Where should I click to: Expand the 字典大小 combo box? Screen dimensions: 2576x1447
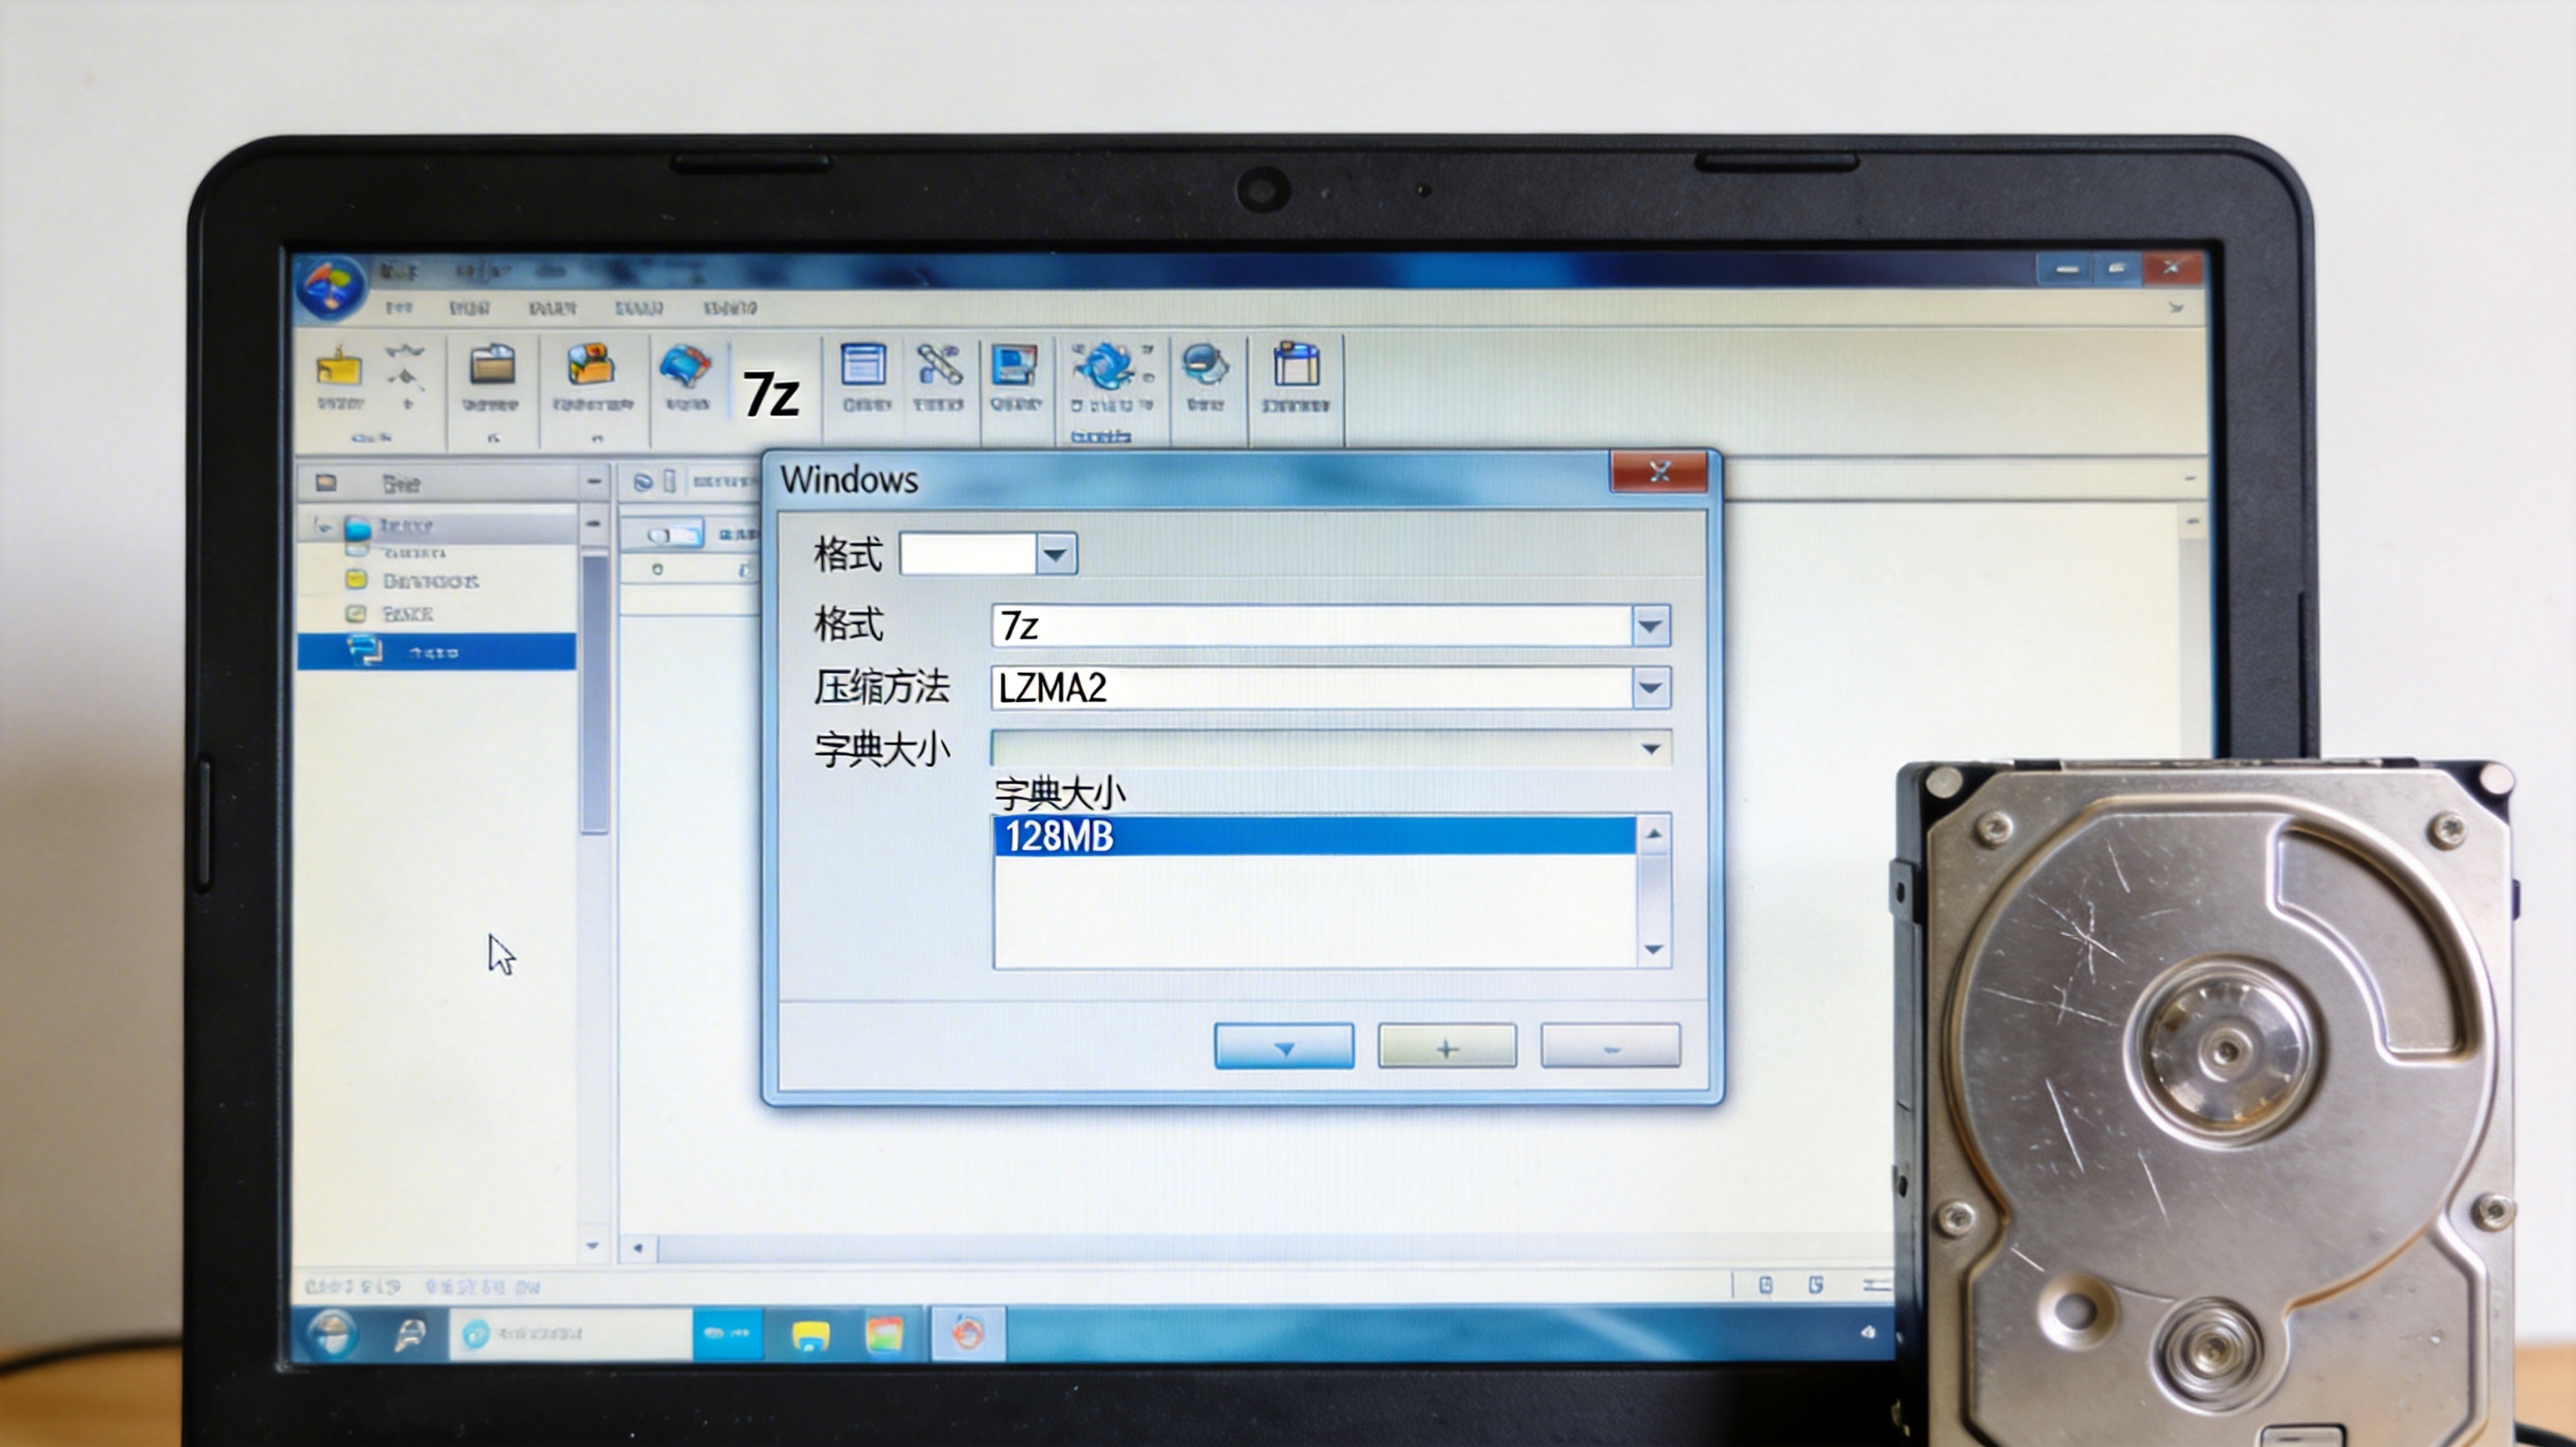(1650, 749)
